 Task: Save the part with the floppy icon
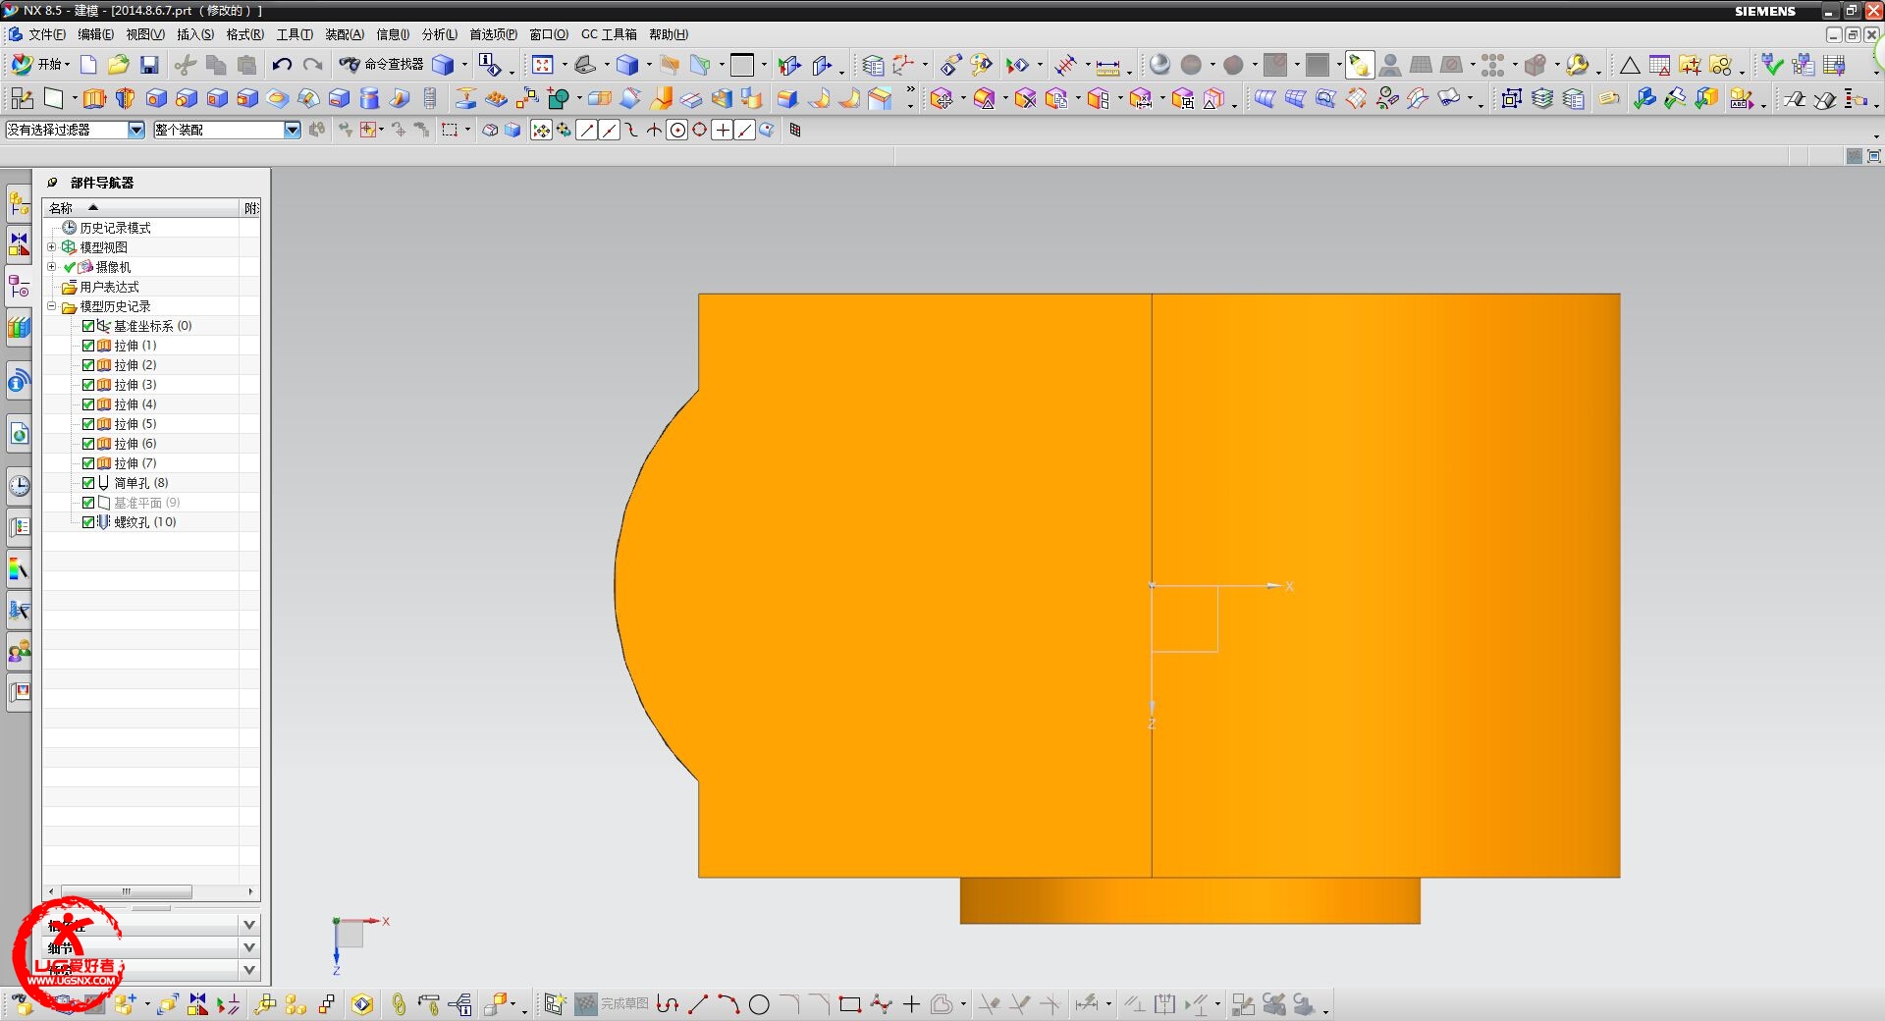(149, 65)
